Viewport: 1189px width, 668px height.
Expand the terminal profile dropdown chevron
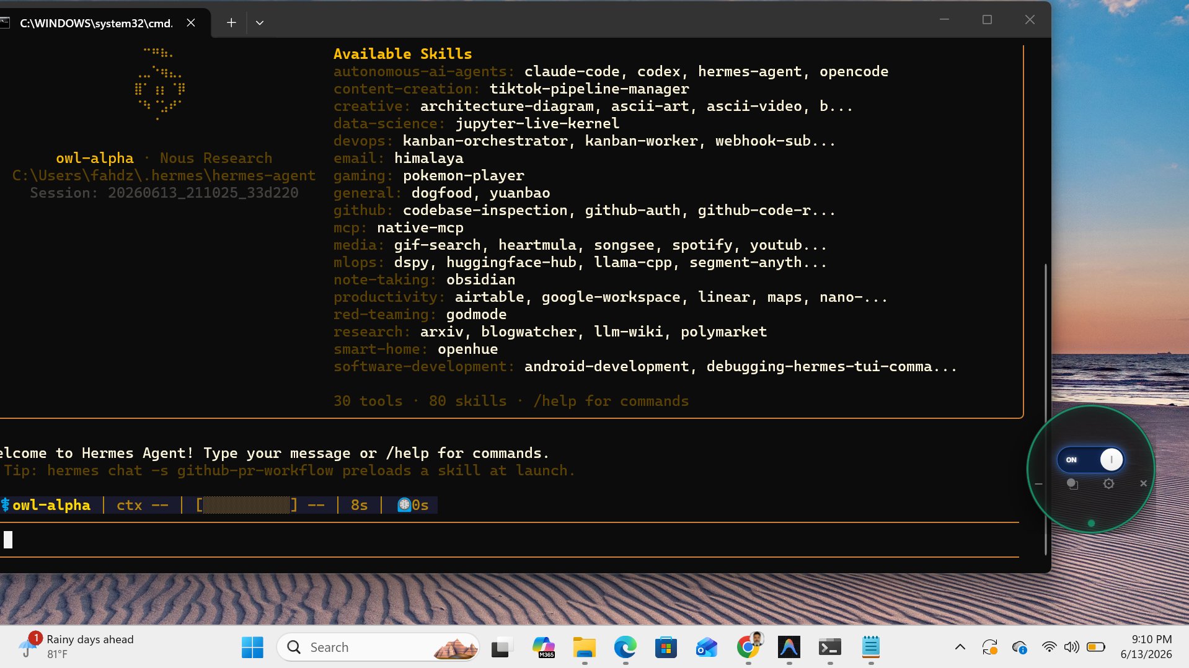coord(260,23)
